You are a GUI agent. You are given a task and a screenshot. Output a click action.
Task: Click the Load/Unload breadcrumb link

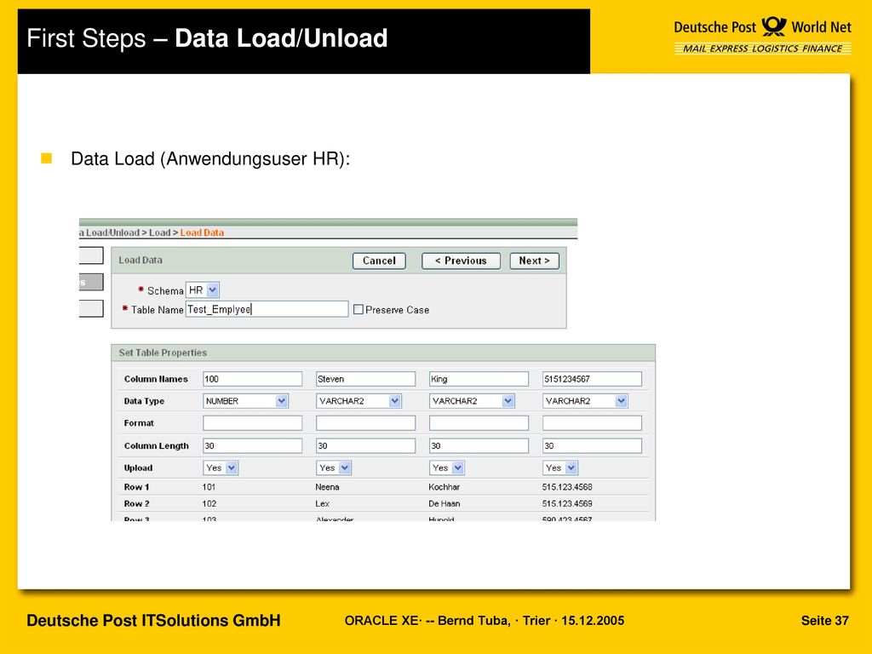110,232
